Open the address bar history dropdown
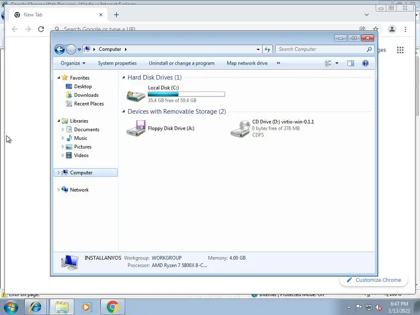This screenshot has width=420, height=315. [258, 49]
